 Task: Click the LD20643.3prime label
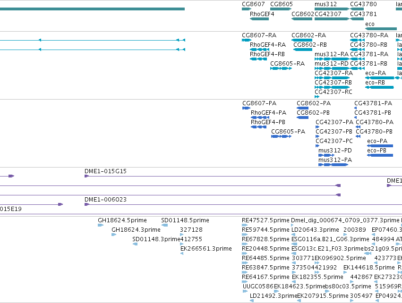click(x=316, y=230)
